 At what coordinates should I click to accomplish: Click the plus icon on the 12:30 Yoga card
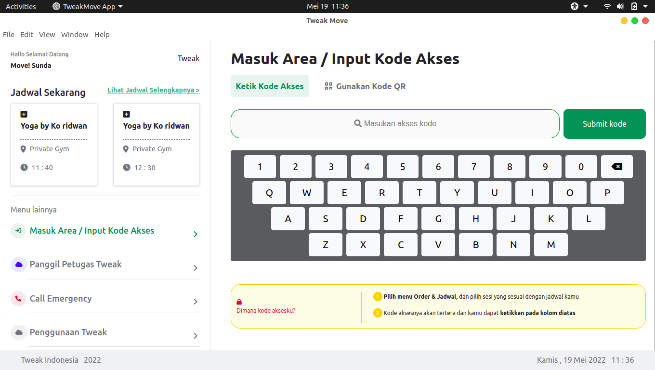point(127,114)
